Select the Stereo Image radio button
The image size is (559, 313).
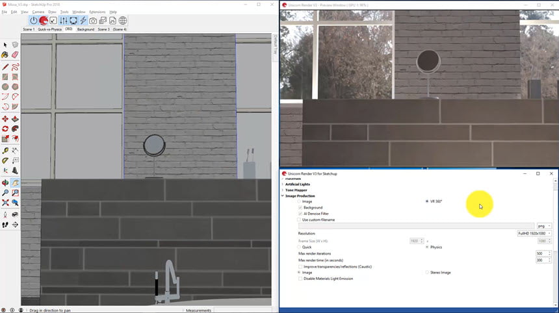pyautogui.click(x=427, y=273)
